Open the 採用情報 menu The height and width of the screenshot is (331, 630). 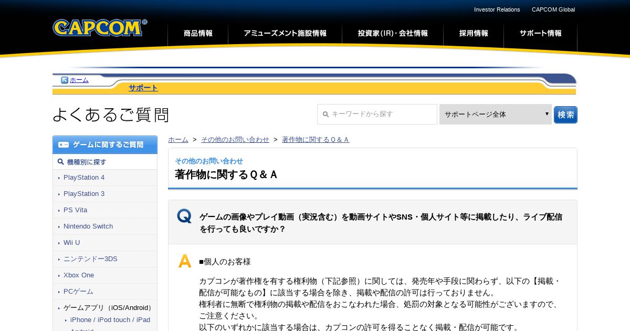point(474,33)
